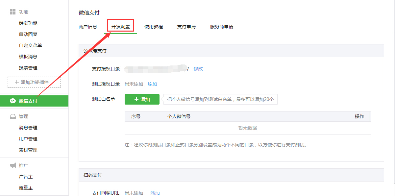Click the 管理 section heading
Image resolution: width=395 pixels, height=196 pixels.
[x=24, y=116]
